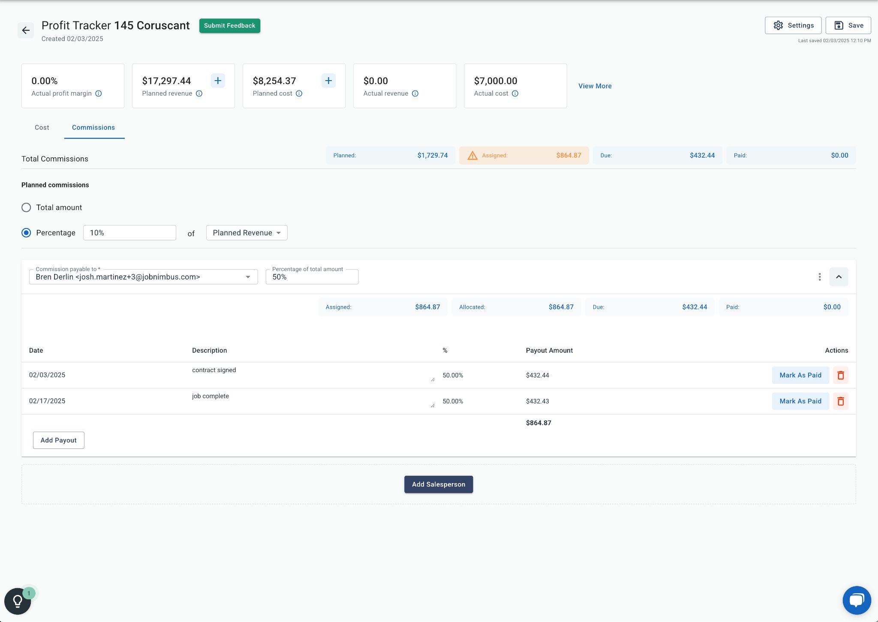
Task: Open the Planned Revenue dropdown
Action: (247, 233)
